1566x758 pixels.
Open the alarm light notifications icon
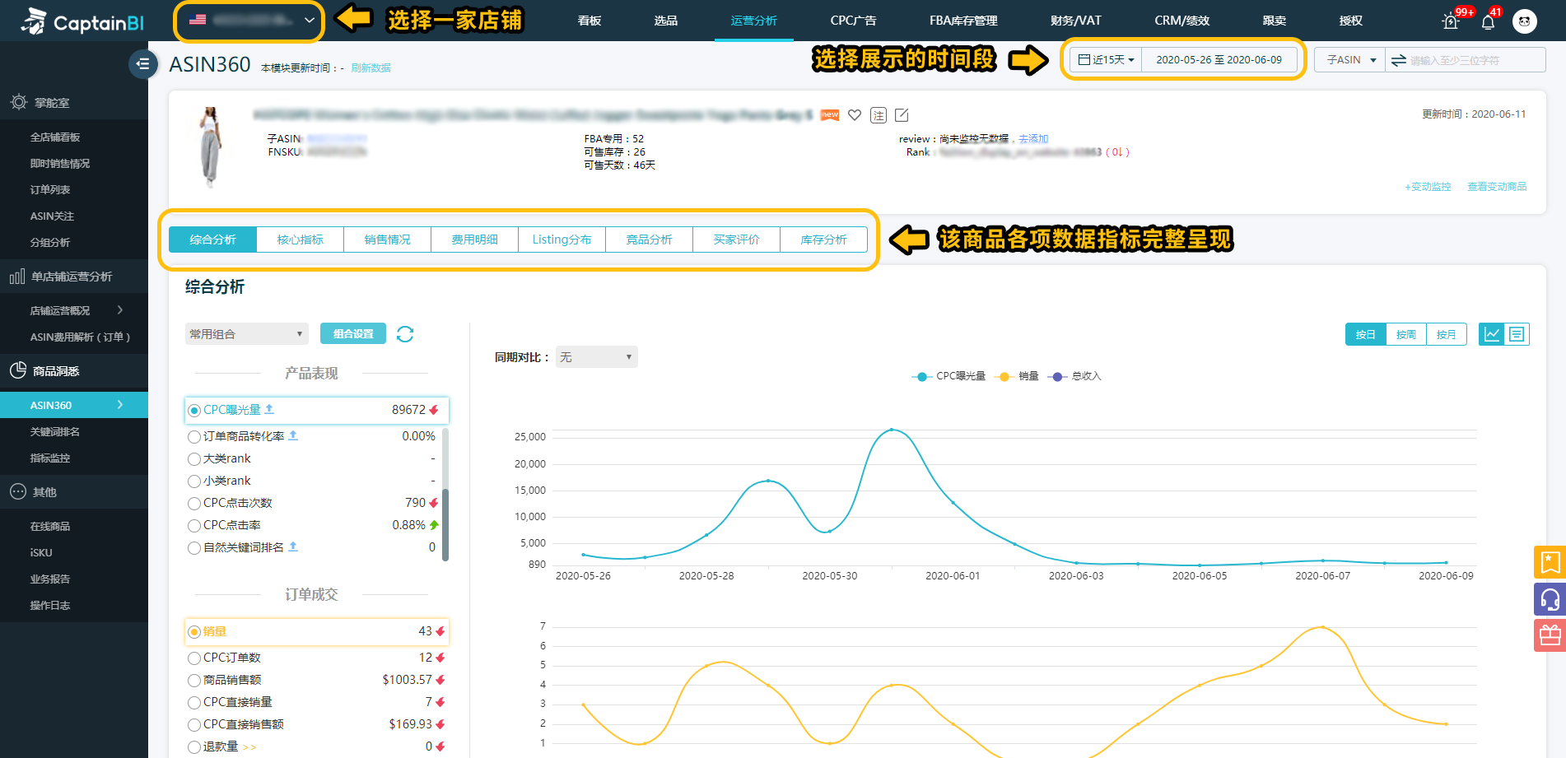tap(1451, 21)
